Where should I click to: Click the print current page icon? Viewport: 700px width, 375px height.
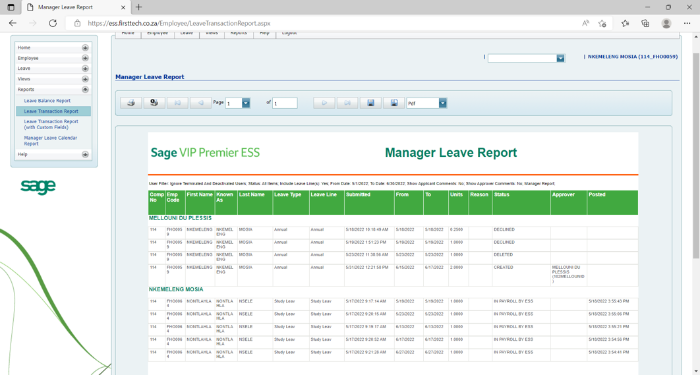click(x=154, y=103)
